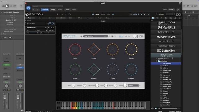This screenshot has height=112, width=199.
Task: Toggle the plugin power bypass button
Action: tap(28, 8)
